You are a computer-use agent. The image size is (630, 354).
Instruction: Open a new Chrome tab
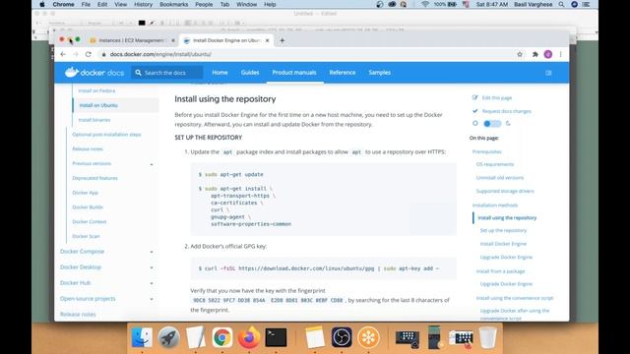283,40
